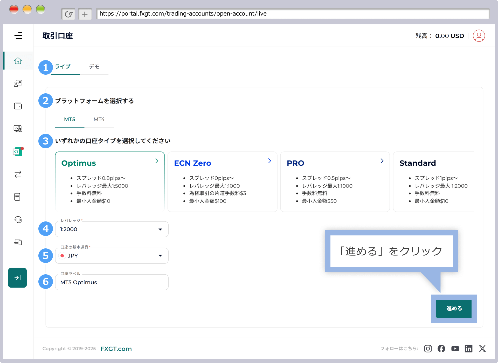The image size is (498, 363).
Task: Click the cTrader CT sidebar icon
Action: click(x=18, y=152)
